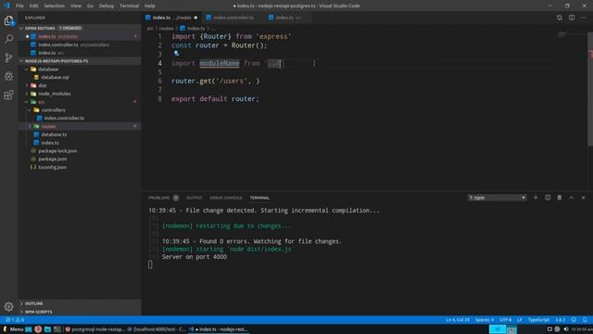
Task: Collapse the NODEJS-RESTAPI-POSTGRES-TS project section
Action: point(21,61)
